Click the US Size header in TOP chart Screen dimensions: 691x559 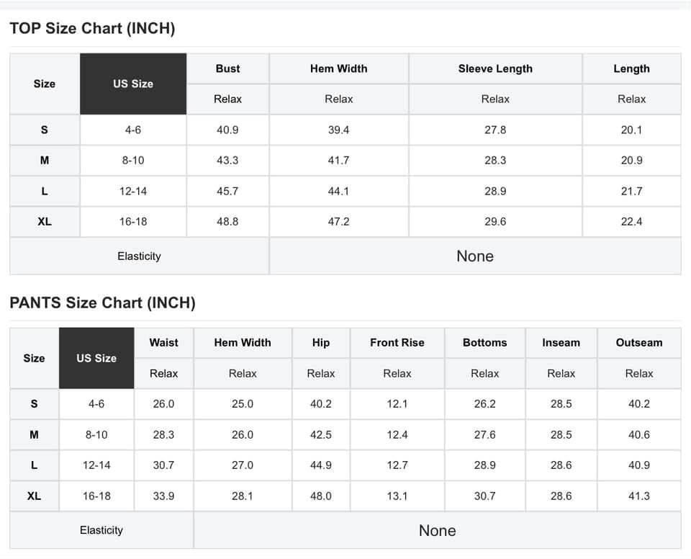[133, 84]
